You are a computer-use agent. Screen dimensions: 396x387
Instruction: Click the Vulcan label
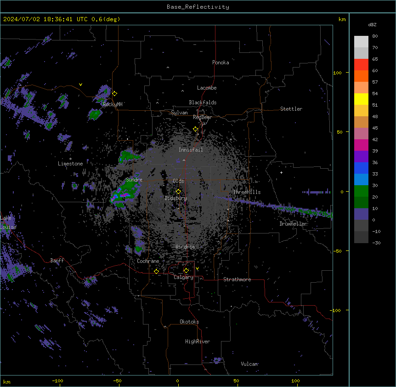coord(249,364)
